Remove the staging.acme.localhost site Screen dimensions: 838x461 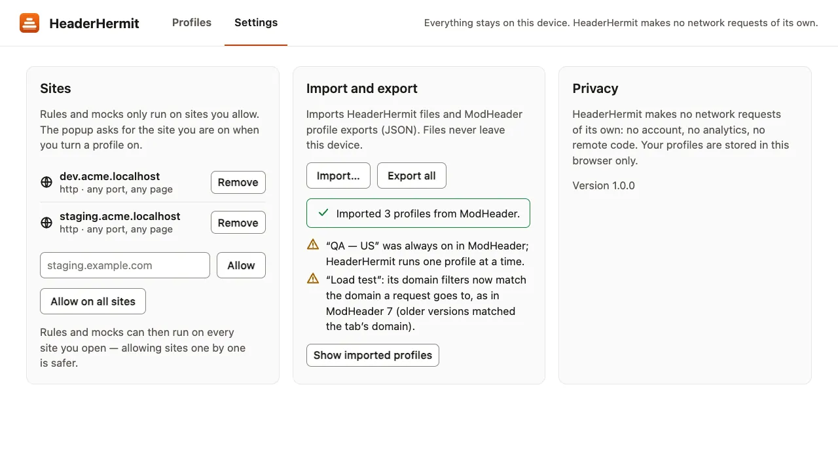(238, 223)
